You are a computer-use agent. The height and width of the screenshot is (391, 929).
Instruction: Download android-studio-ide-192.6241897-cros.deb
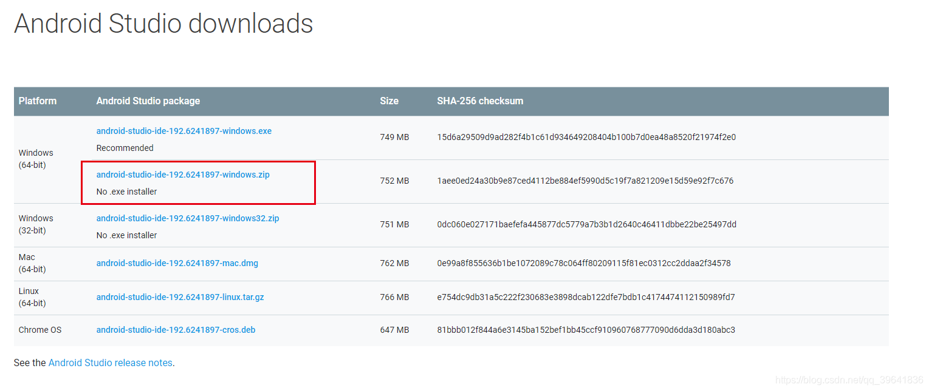(176, 330)
